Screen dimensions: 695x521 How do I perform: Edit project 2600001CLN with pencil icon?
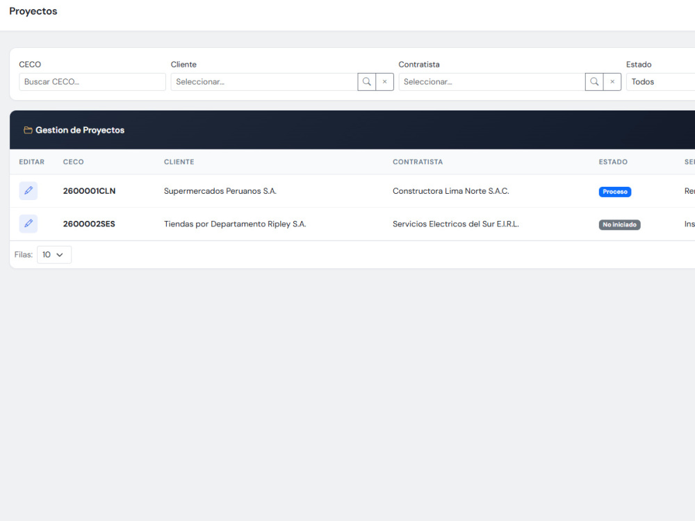(28, 191)
